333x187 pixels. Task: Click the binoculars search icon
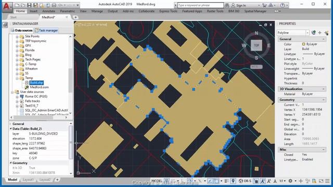coord(227,5)
